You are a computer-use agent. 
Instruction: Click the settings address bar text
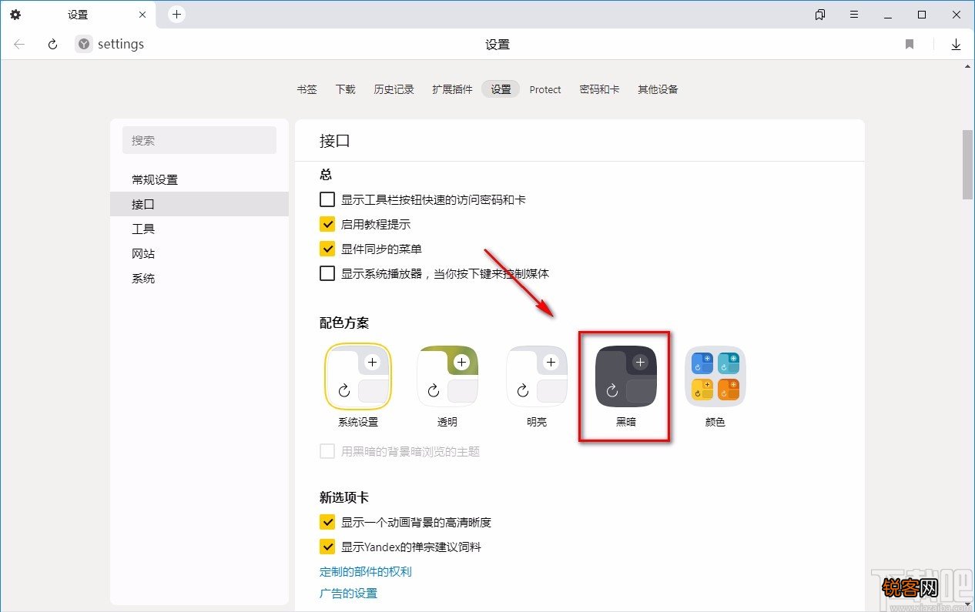[121, 45]
